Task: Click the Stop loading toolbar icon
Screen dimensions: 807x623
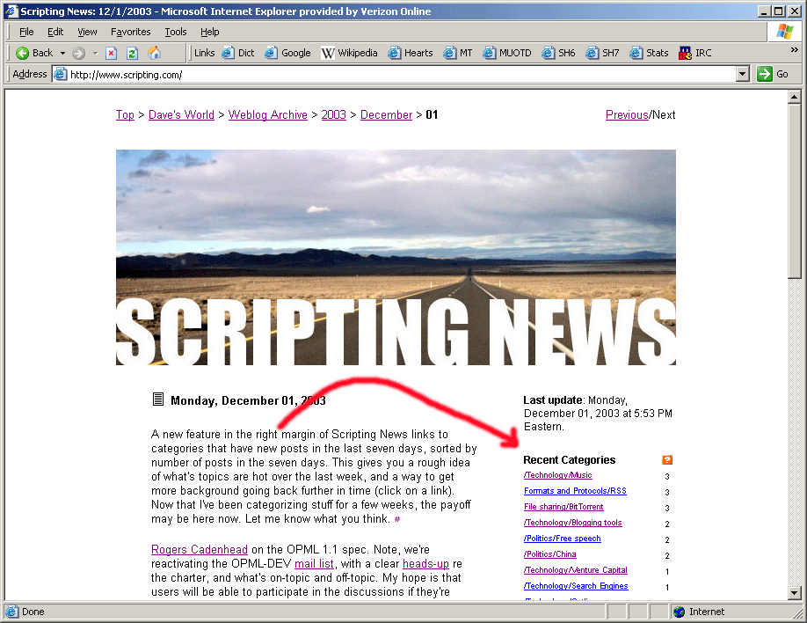Action: [112, 53]
